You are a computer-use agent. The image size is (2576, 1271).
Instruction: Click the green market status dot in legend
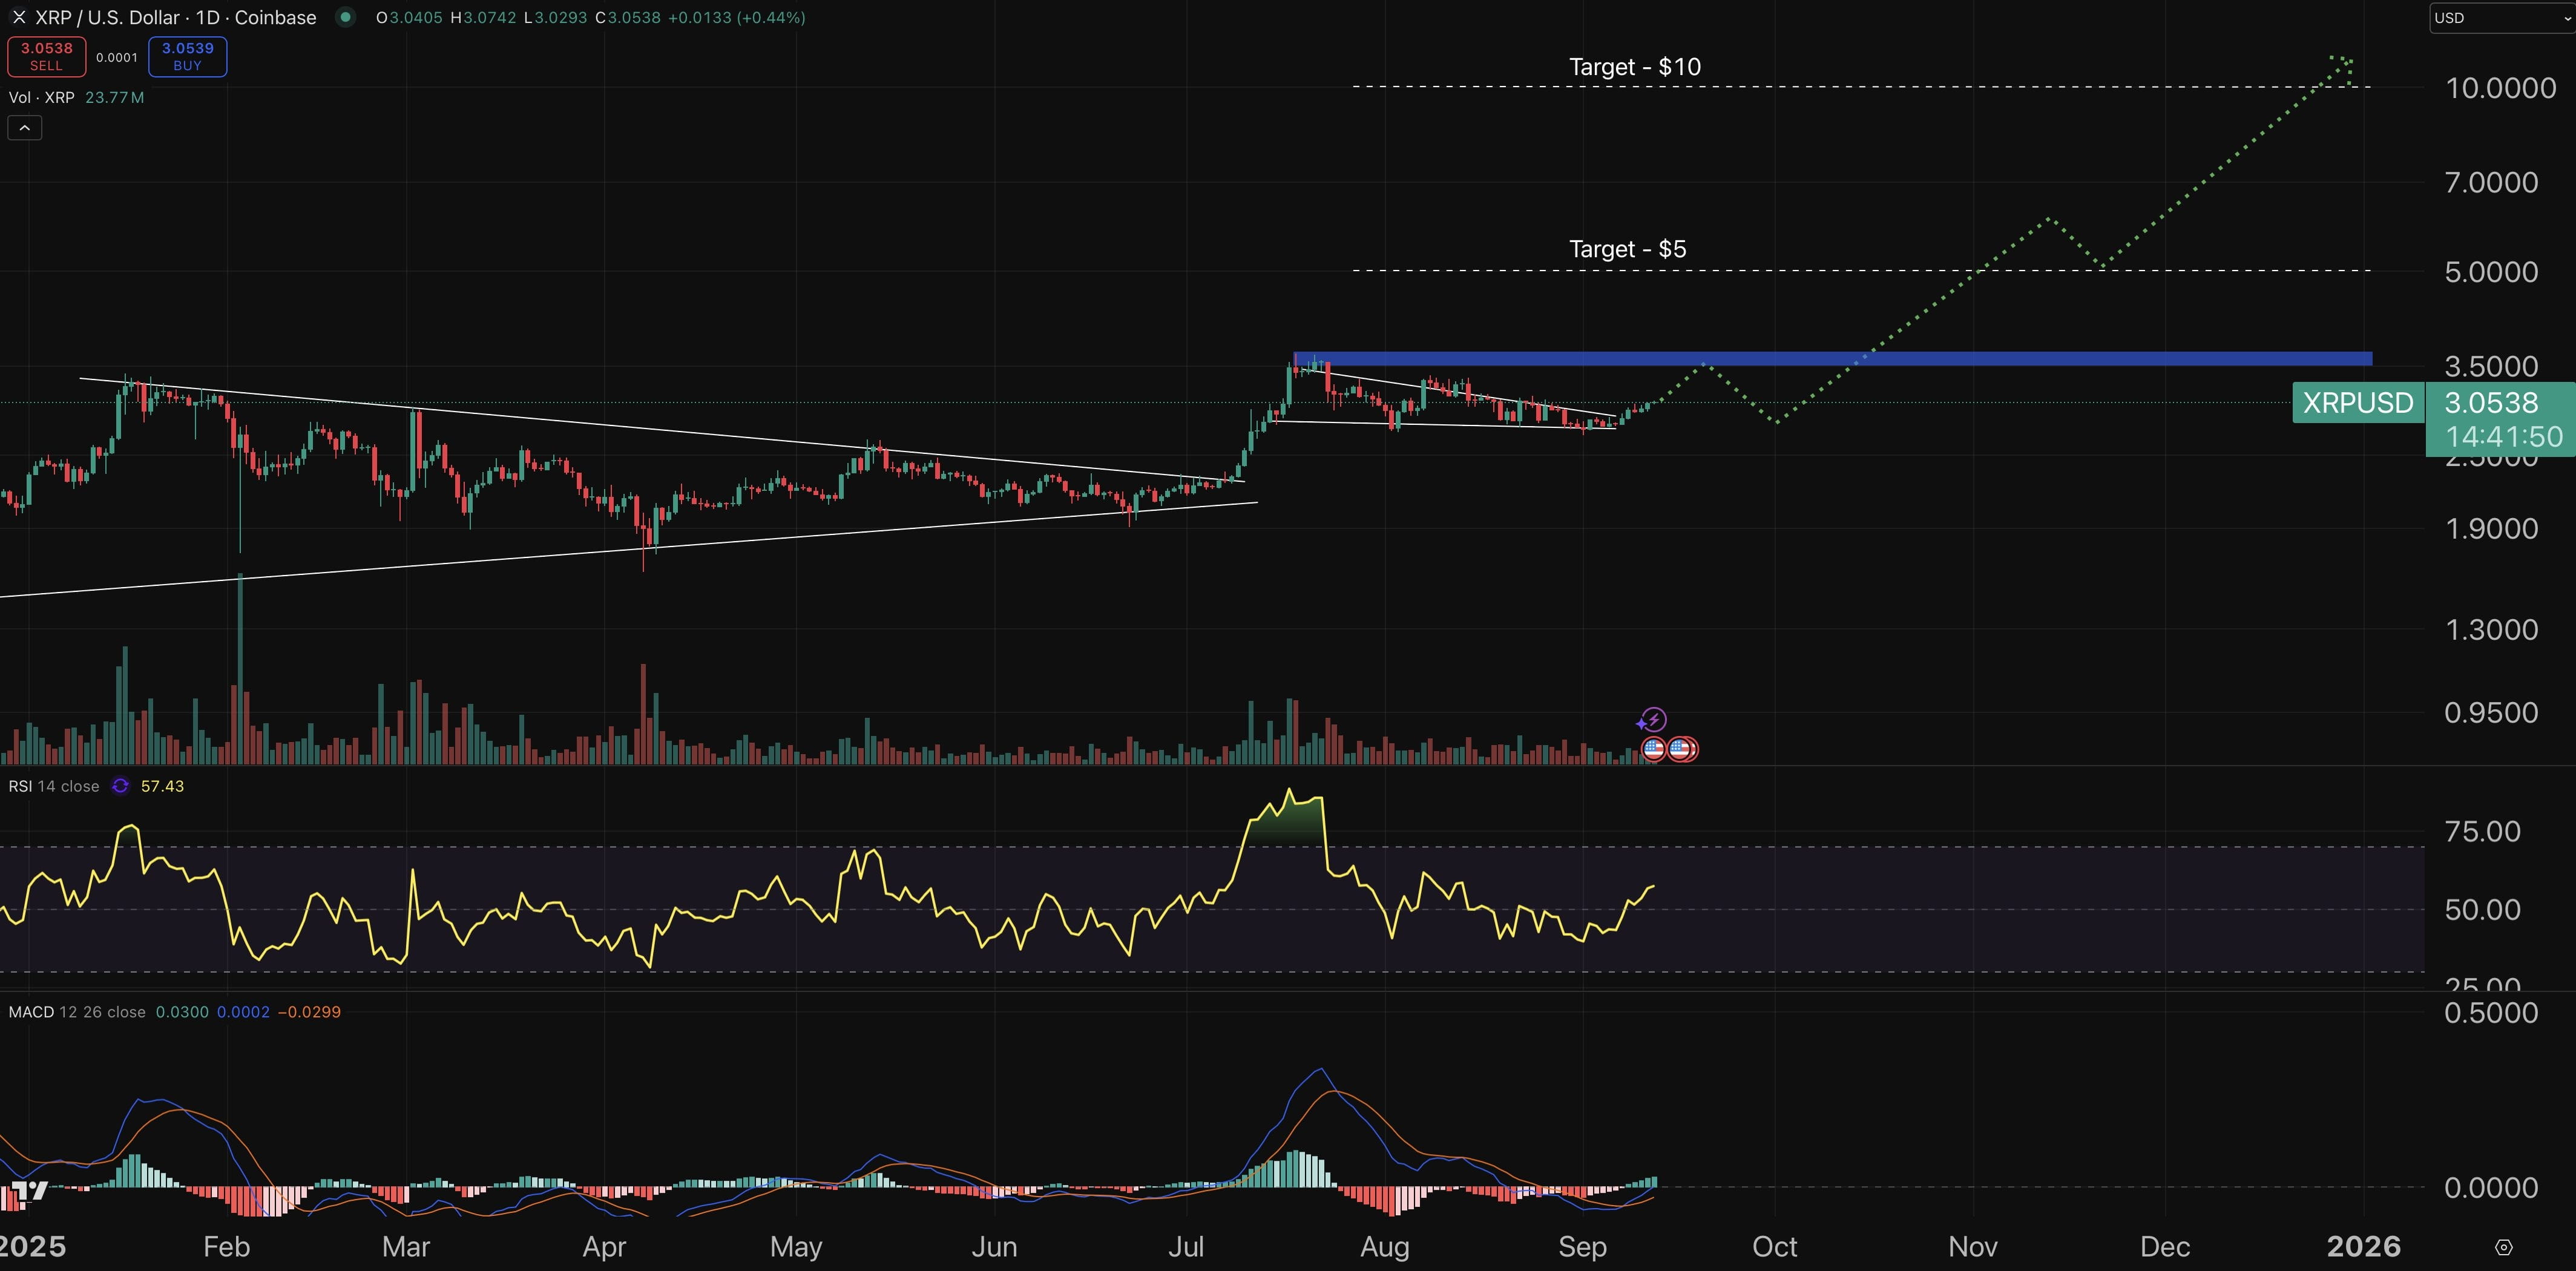pyautogui.click(x=345, y=17)
